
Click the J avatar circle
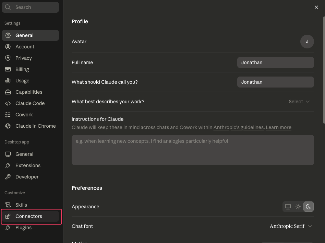(307, 42)
